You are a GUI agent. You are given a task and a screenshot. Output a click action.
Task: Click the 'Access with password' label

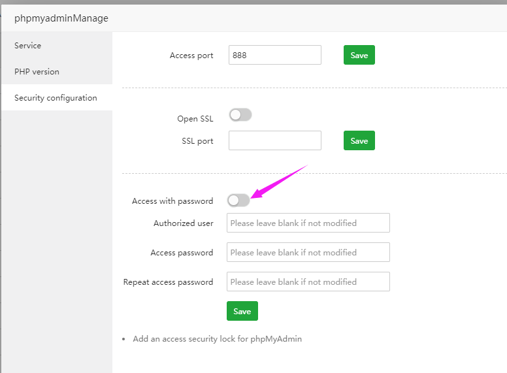[172, 201]
